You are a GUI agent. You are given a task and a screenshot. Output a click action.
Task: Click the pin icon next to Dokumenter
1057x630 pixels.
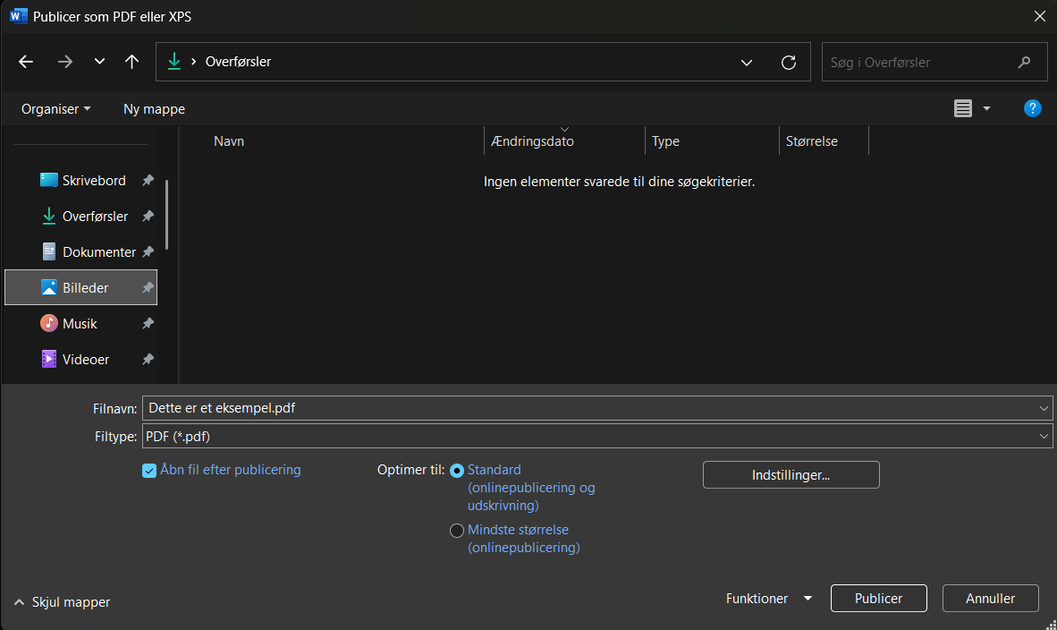click(148, 251)
